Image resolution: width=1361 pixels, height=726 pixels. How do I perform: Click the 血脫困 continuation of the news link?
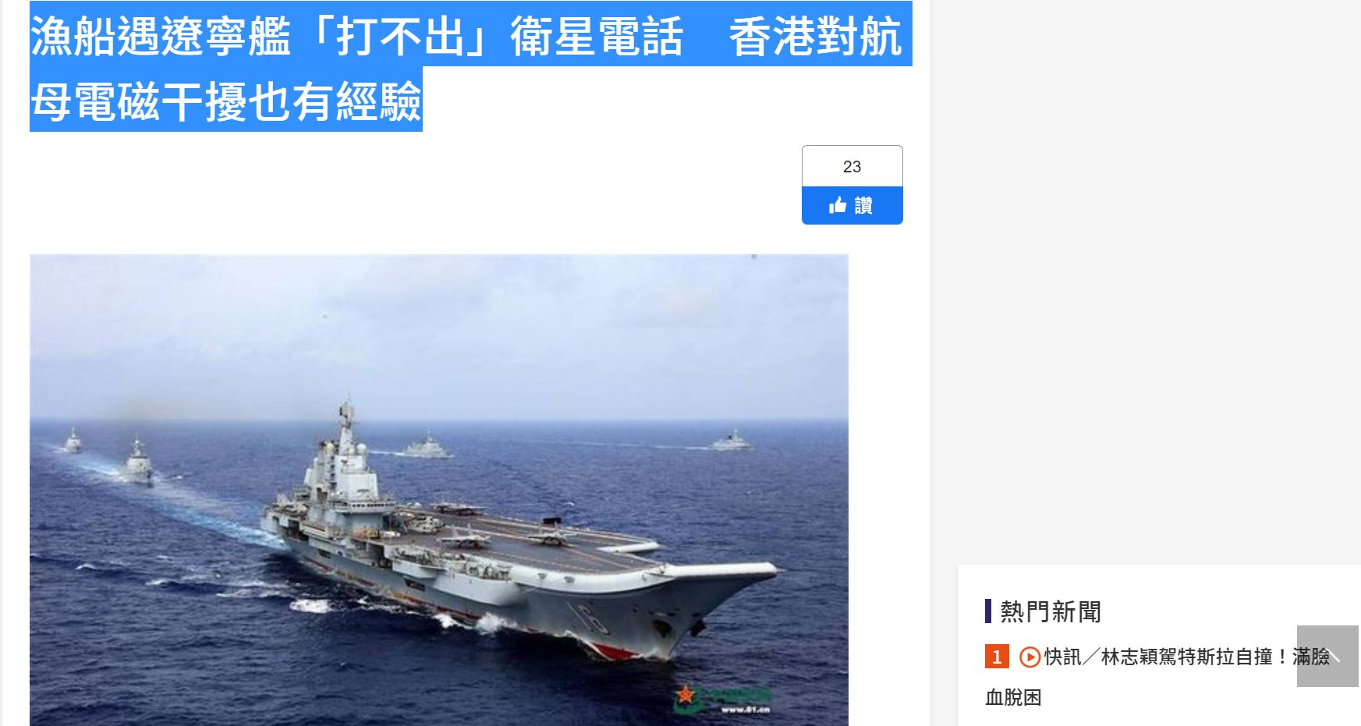point(1013,697)
